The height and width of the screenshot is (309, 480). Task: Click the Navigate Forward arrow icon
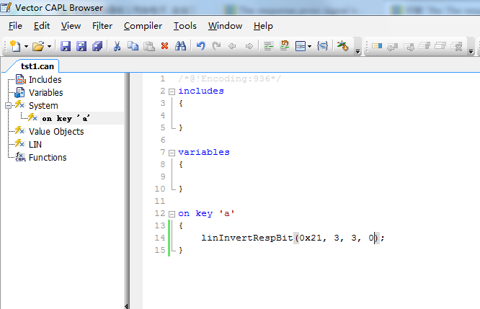pyautogui.click(x=249, y=46)
